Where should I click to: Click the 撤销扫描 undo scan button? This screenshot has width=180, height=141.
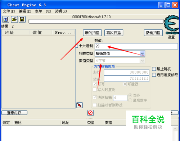pos(153,33)
